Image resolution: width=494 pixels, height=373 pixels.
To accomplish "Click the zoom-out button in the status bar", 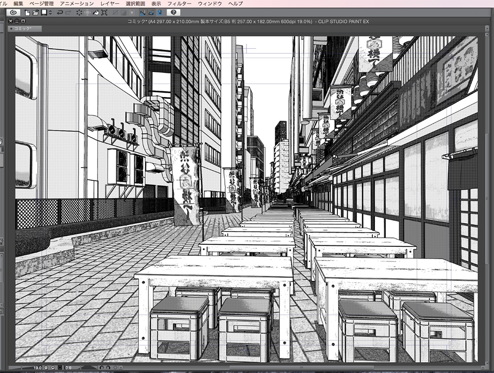I will tap(45, 368).
